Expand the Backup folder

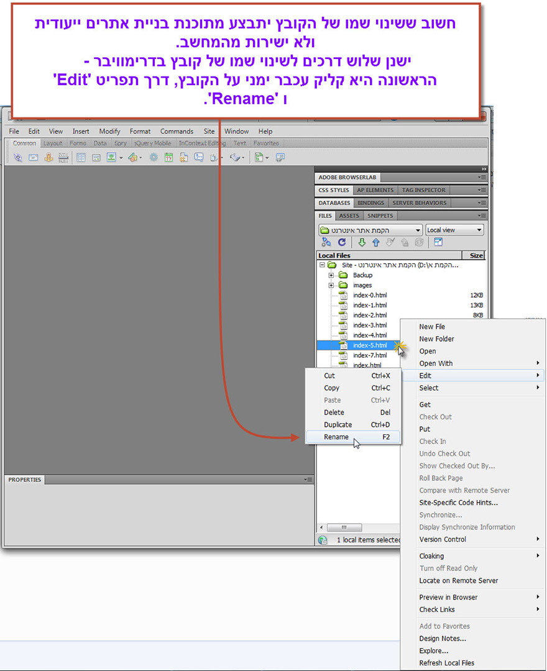[331, 275]
